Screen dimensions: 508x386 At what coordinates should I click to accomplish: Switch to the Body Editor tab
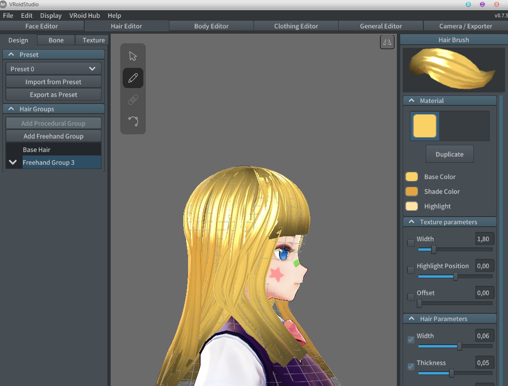coord(211,26)
